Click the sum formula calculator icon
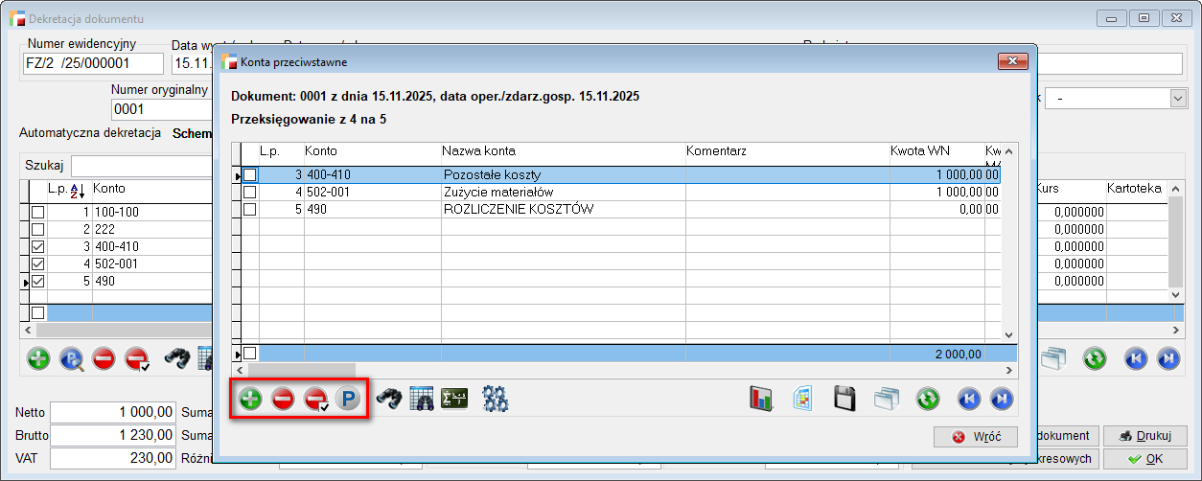 click(454, 399)
